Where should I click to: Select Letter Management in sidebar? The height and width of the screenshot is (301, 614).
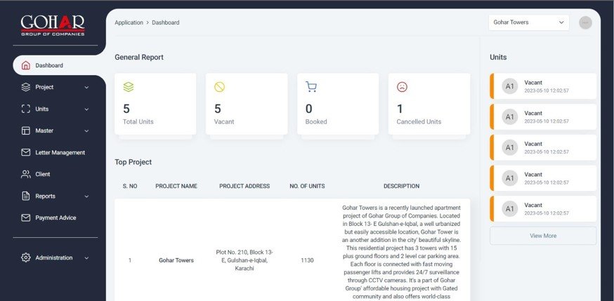pyautogui.click(x=60, y=152)
